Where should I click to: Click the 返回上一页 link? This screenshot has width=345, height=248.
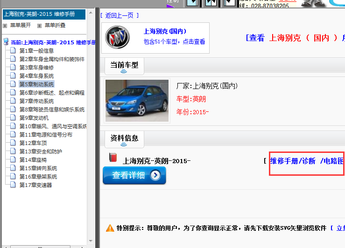[x=119, y=15]
